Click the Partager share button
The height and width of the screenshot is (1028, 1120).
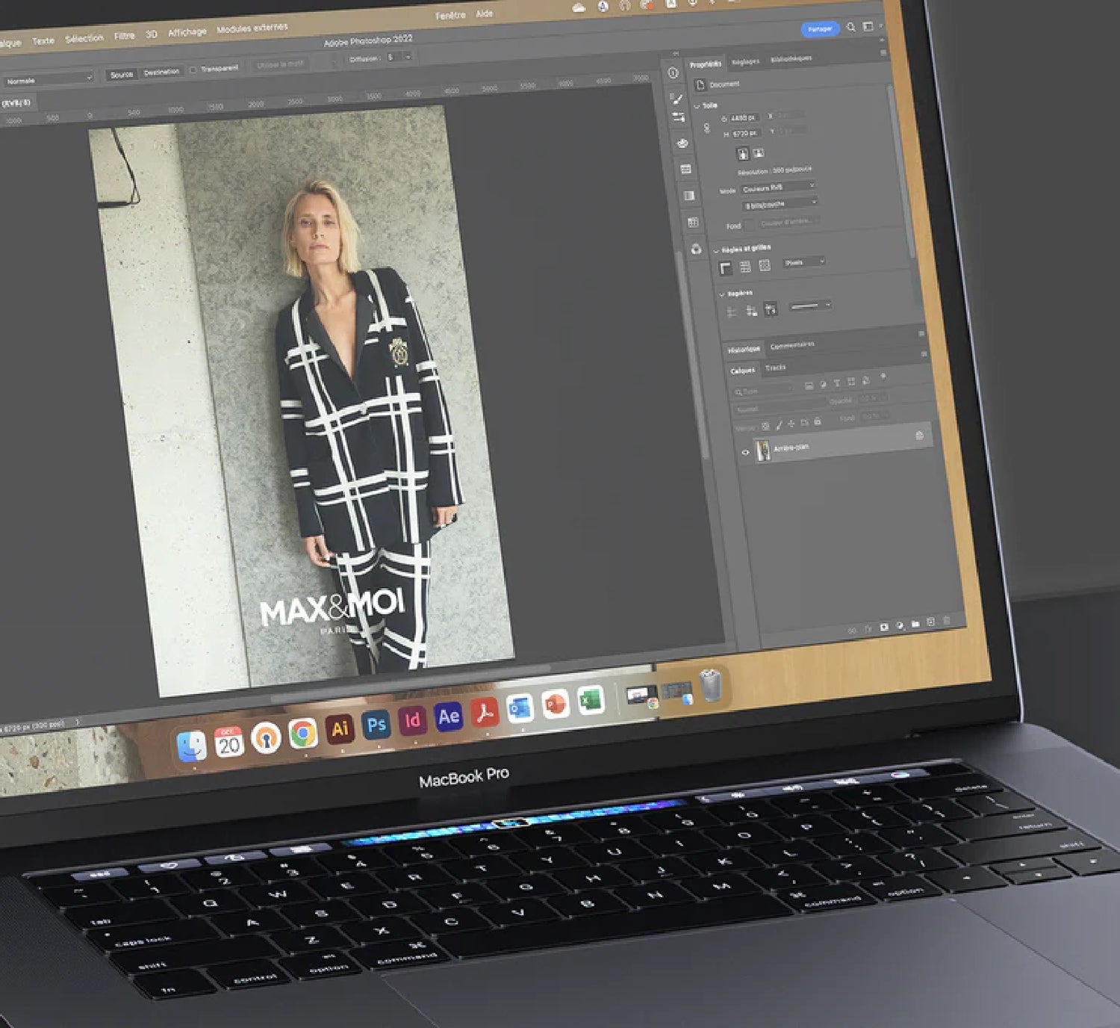point(819,29)
